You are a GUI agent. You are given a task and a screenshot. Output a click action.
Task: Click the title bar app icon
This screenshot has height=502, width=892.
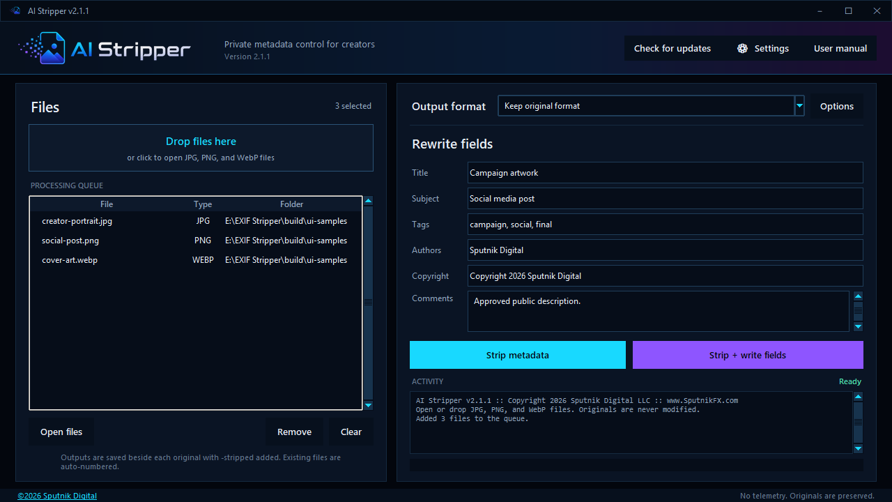15,10
